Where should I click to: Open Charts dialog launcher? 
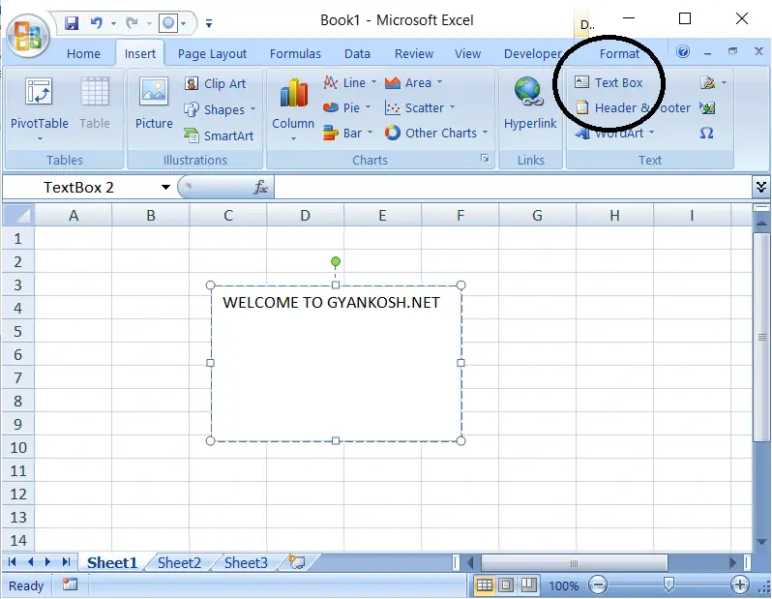(485, 158)
